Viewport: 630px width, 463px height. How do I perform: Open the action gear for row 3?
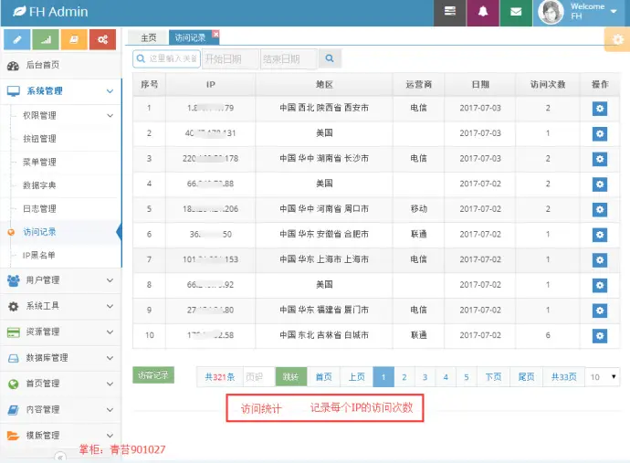tap(600, 159)
